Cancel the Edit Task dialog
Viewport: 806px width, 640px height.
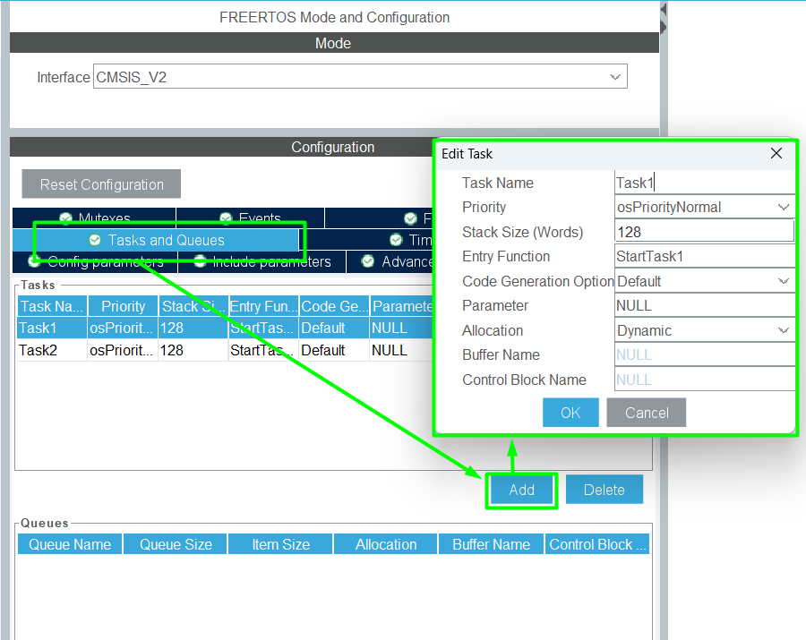(x=646, y=413)
